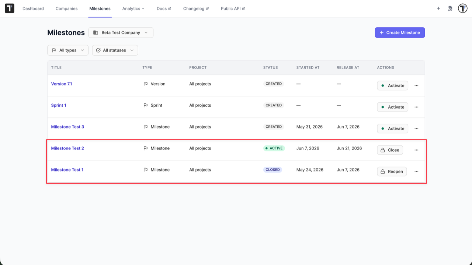Click the TYPE column header
The height and width of the screenshot is (265, 472).
point(147,68)
